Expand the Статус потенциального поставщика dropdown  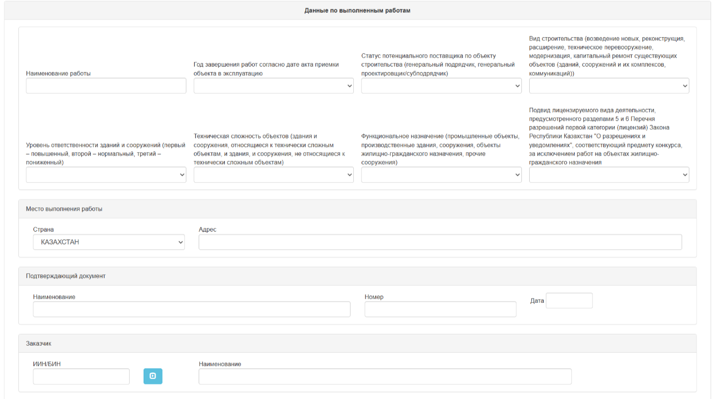(x=441, y=86)
